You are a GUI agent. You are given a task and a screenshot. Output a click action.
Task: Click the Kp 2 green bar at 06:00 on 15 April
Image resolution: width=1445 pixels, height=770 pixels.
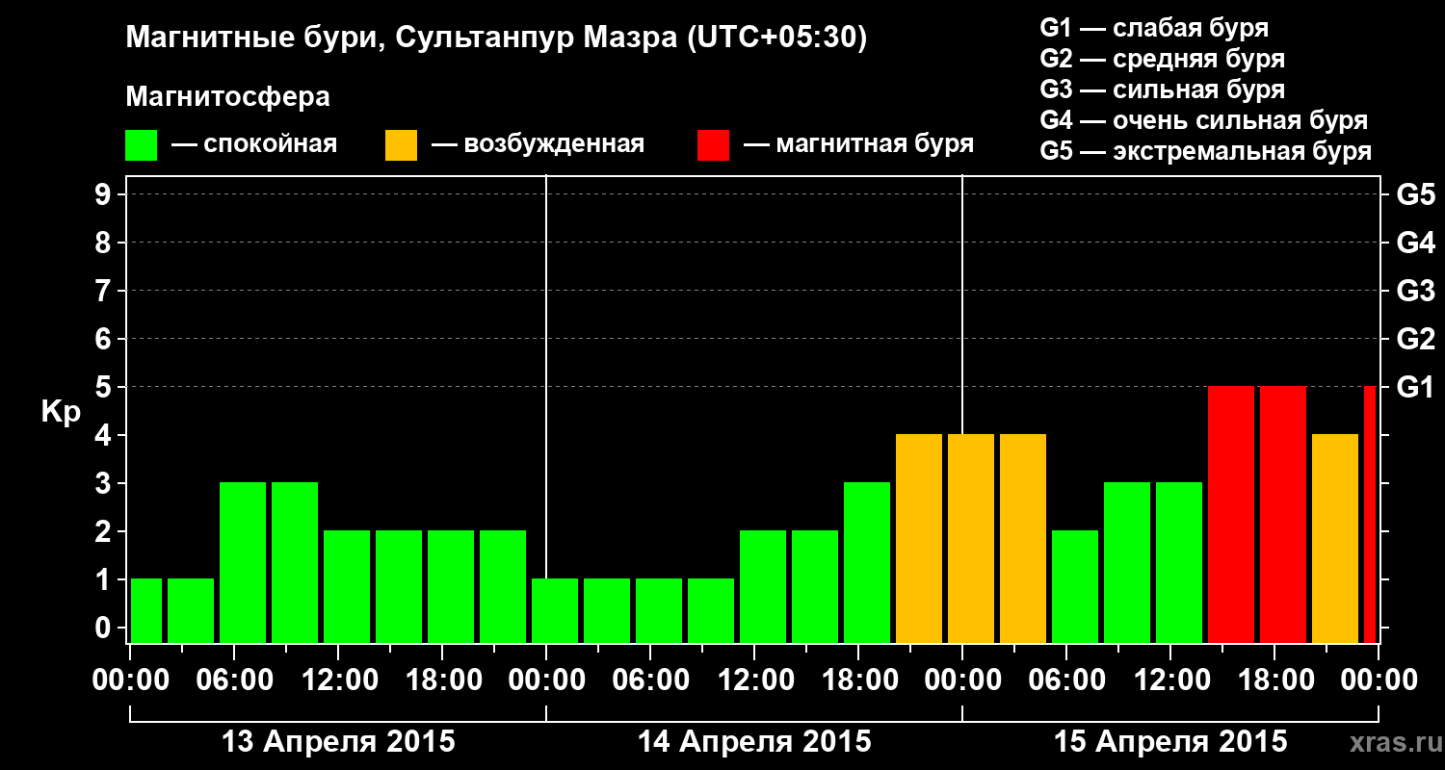pyautogui.click(x=1075, y=586)
